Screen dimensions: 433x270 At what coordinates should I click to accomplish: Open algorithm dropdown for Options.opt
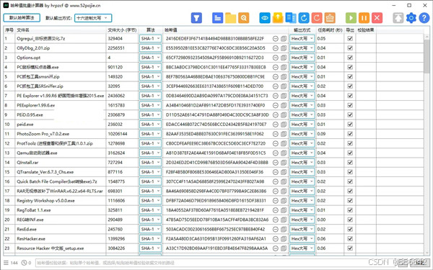coord(150,58)
